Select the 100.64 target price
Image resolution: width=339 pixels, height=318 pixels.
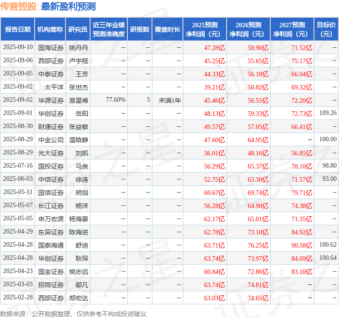click(x=328, y=258)
